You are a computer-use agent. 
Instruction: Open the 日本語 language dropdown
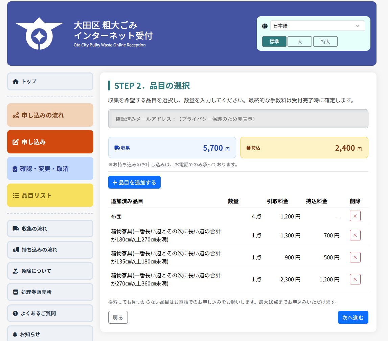[318, 26]
